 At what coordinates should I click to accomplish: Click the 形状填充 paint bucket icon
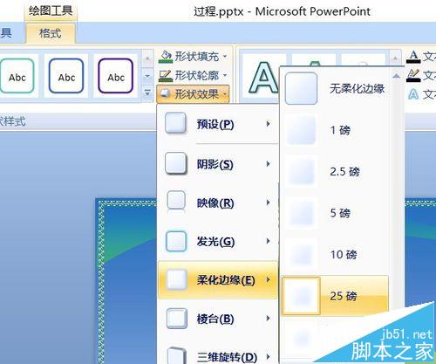click(166, 57)
